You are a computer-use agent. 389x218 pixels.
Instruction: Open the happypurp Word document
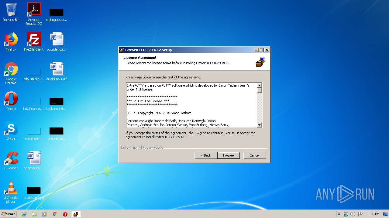34,160
